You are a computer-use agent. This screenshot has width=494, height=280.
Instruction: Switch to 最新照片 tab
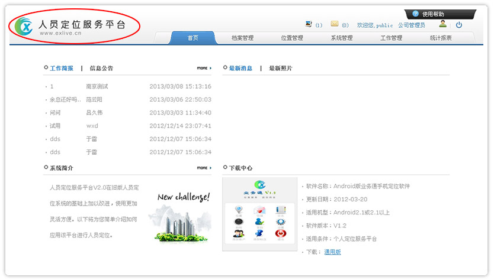(280, 68)
